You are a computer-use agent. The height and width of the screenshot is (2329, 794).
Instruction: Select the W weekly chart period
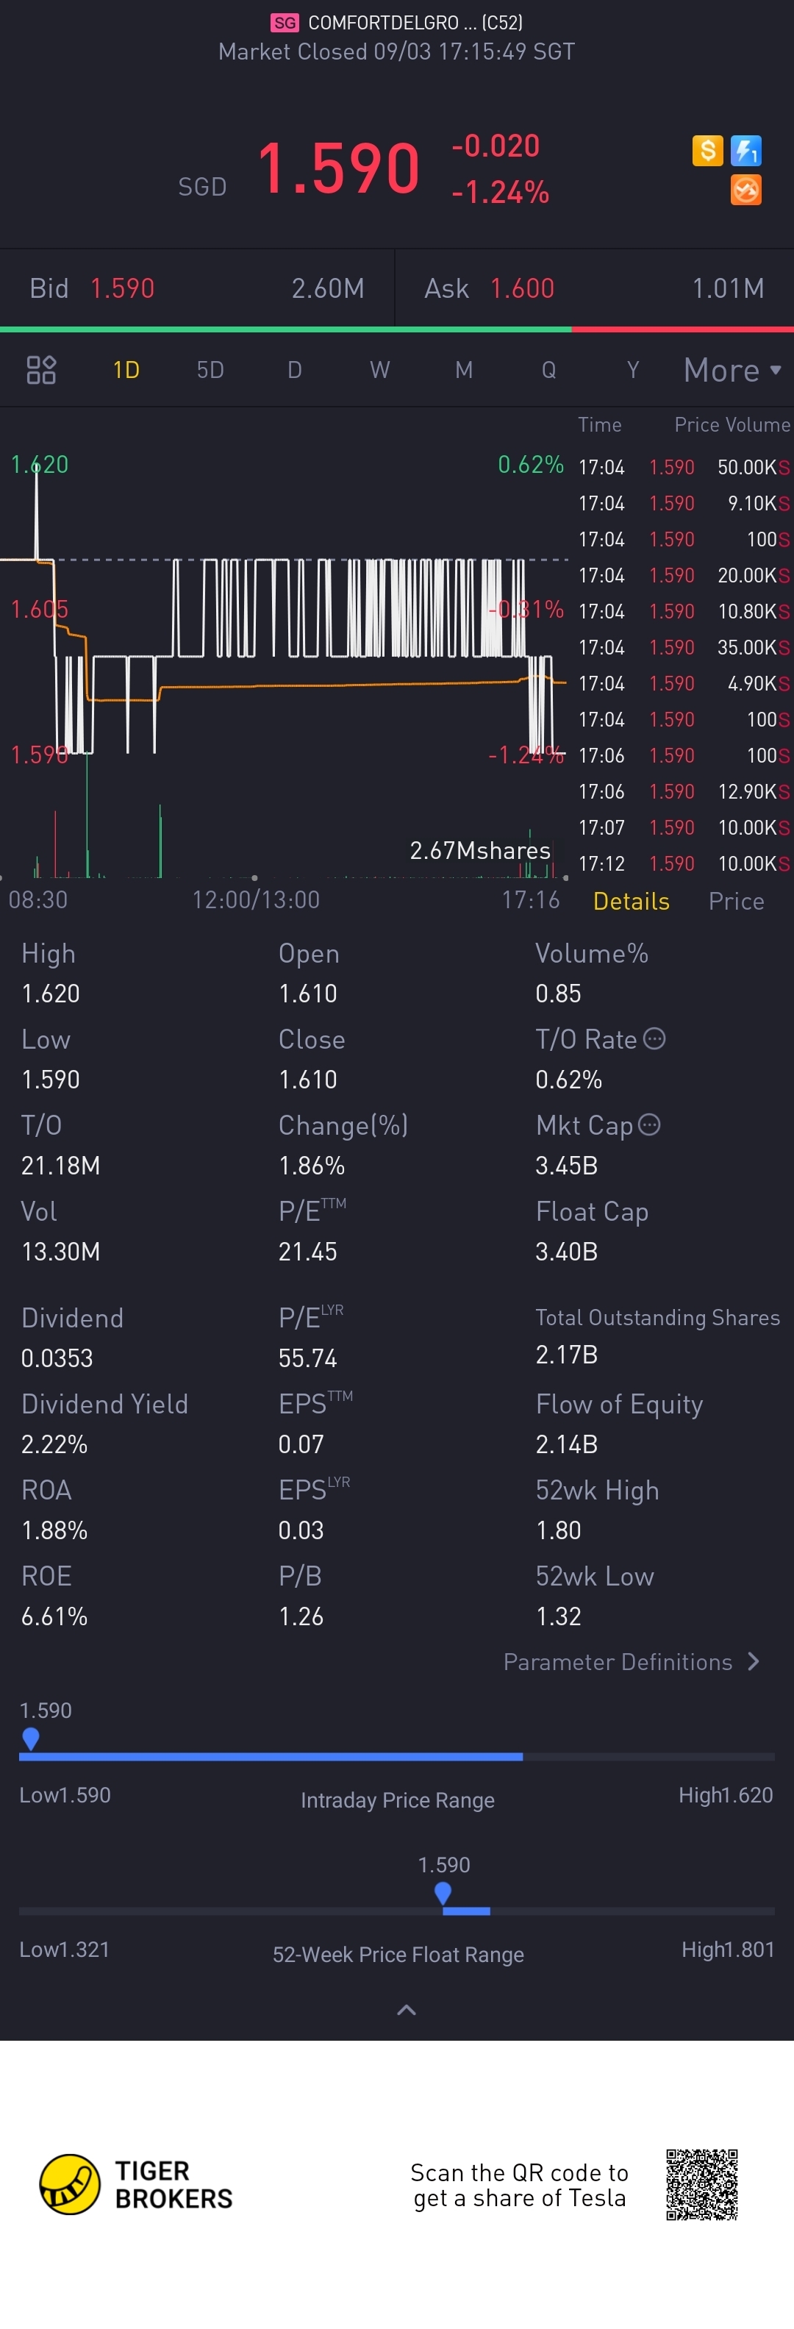coord(379,370)
